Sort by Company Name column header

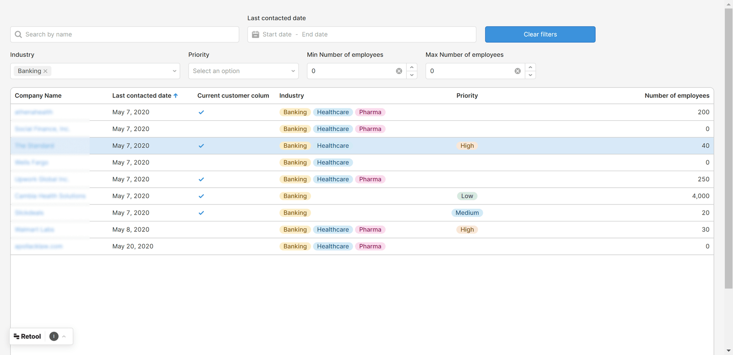[38, 96]
